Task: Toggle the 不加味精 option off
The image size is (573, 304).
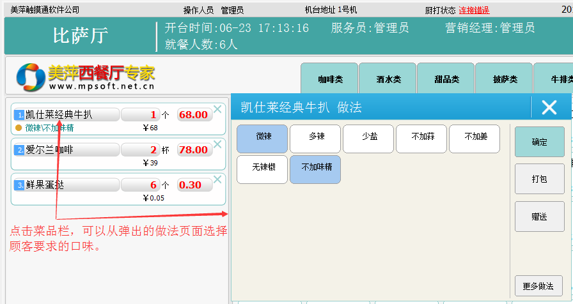Action: [x=315, y=169]
